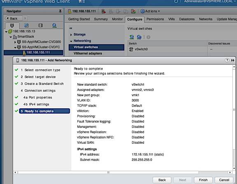Image resolution: width=237 pixels, height=184 pixels.
Task: Select Networking navigator tab icon
Action: (54, 25)
